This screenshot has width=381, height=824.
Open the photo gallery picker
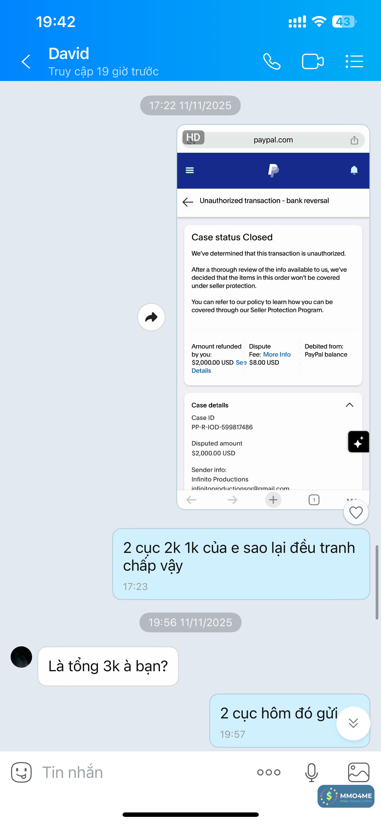359,772
